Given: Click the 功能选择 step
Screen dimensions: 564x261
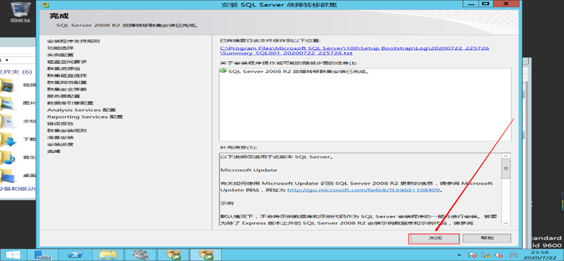Looking at the screenshot, I should click(x=60, y=48).
